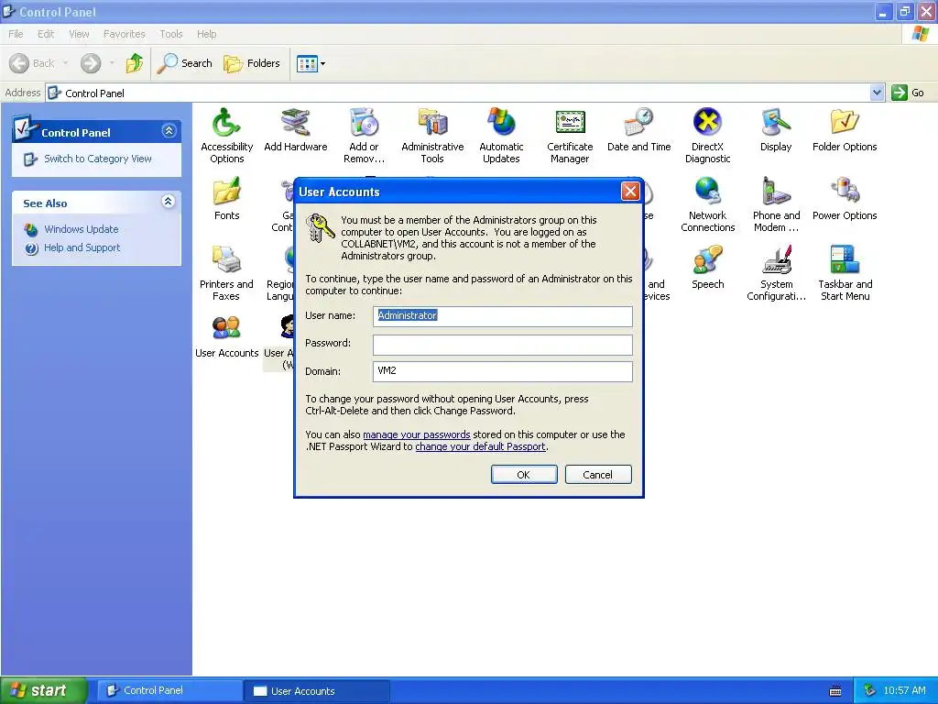Click the Up folder toolbar icon
Screen dimensions: 938x704
coord(135,63)
